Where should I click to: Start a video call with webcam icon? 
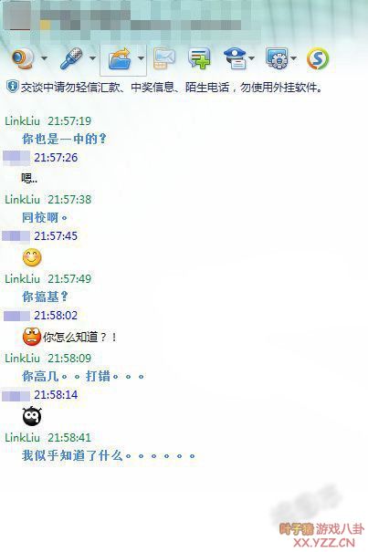23,58
